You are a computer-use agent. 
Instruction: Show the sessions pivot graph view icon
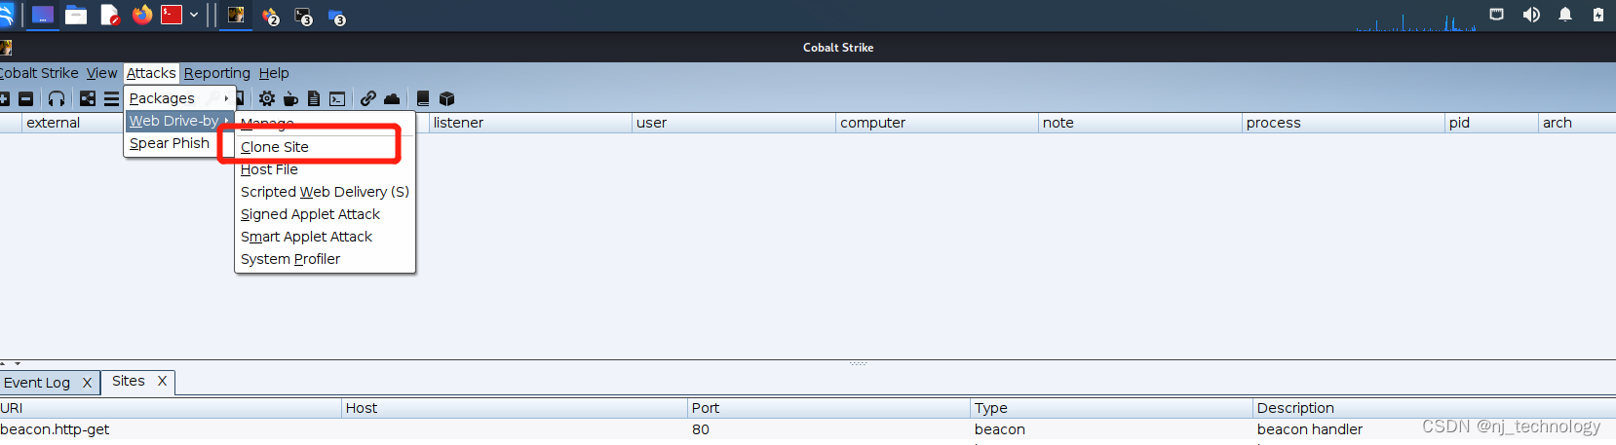[88, 98]
